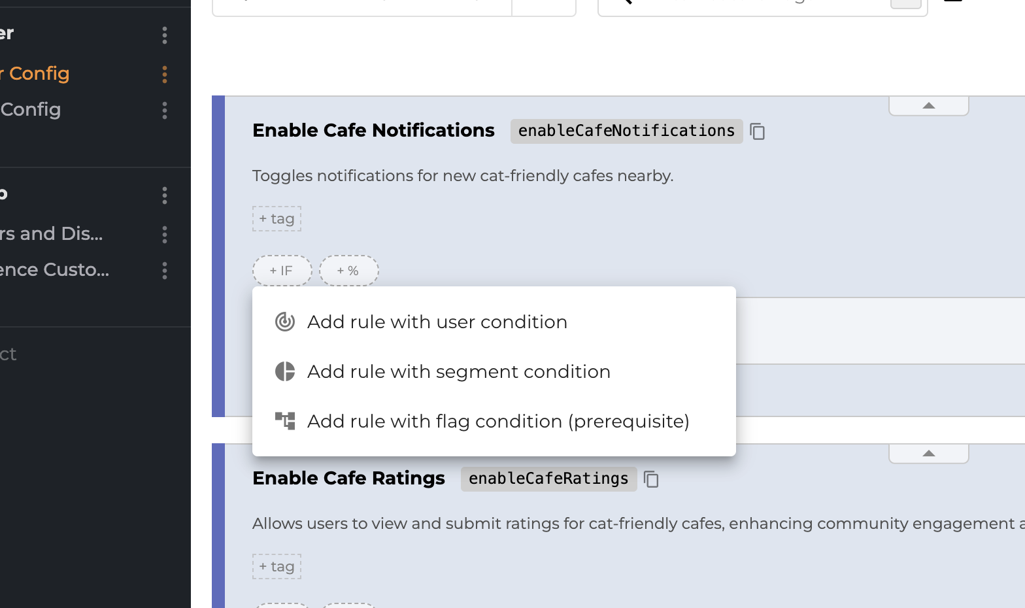This screenshot has height=608, width=1025.
Task: Add a tag to Enable Cafe Notifications
Action: click(277, 219)
